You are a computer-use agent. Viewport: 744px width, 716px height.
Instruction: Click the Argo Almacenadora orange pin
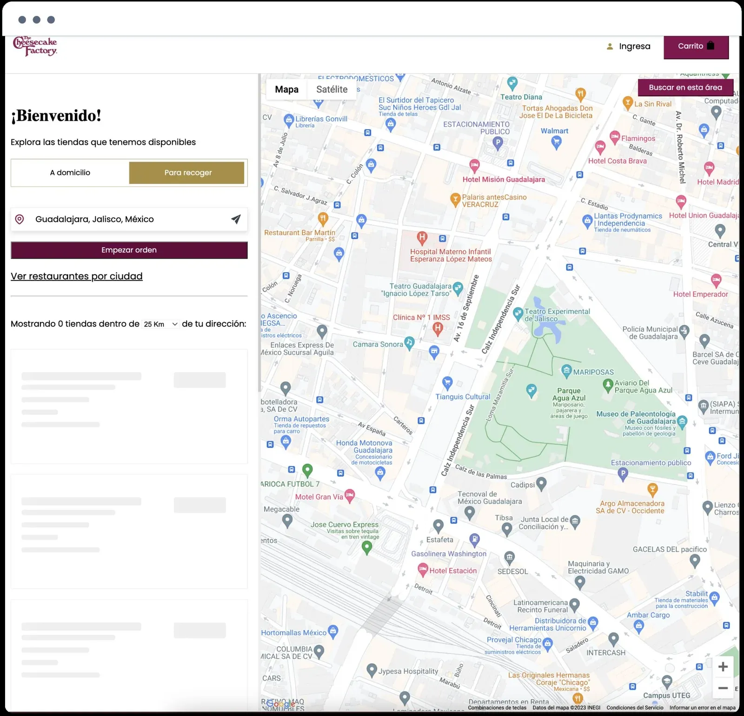(652, 489)
